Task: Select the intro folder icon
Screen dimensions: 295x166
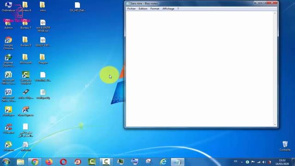Action: [x=43, y=6]
